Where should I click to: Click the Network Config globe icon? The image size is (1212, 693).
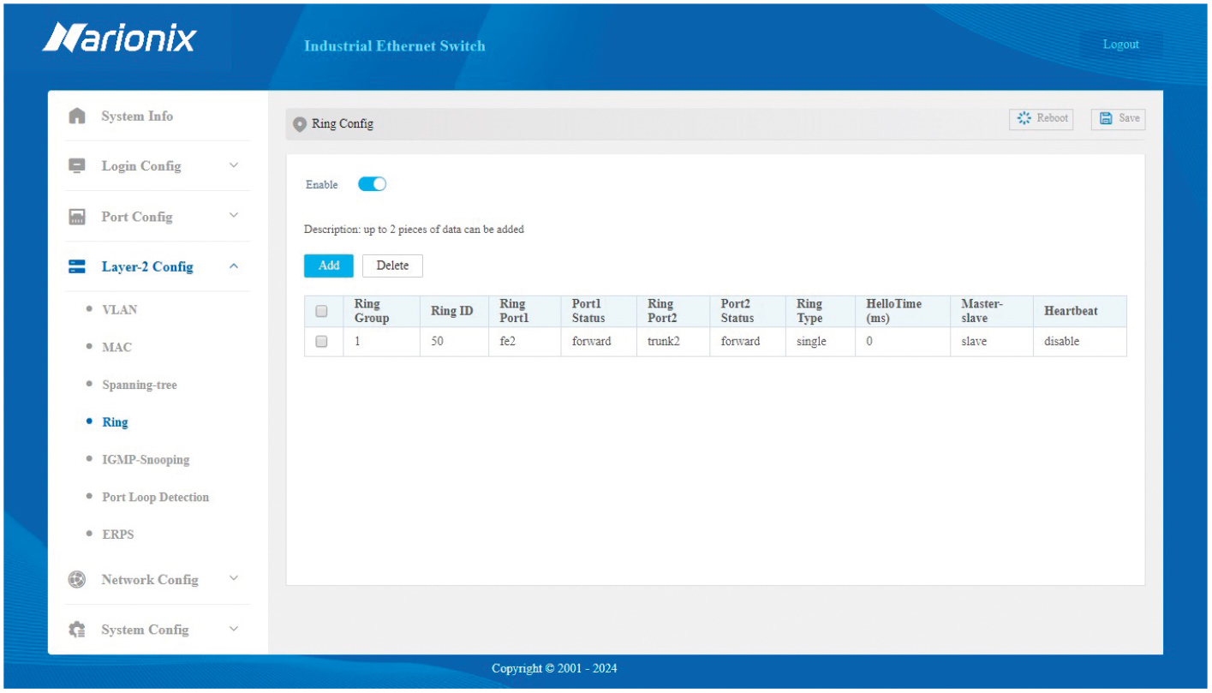pyautogui.click(x=77, y=580)
